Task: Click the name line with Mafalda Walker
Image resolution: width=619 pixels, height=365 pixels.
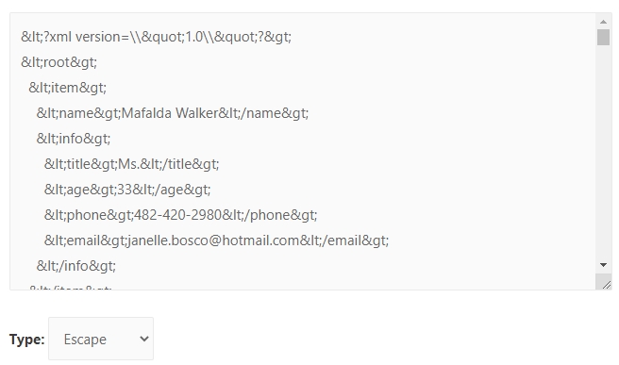Action: pos(173,113)
